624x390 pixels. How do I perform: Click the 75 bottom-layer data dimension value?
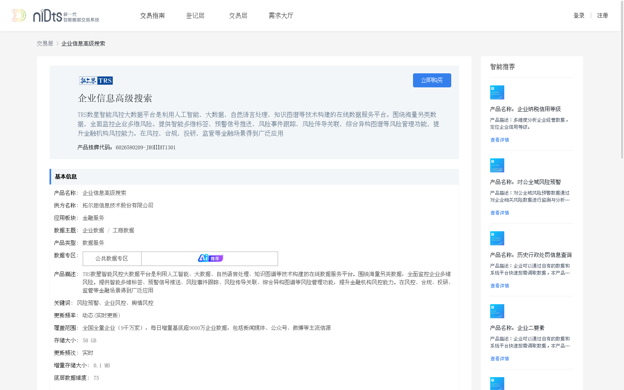96,378
